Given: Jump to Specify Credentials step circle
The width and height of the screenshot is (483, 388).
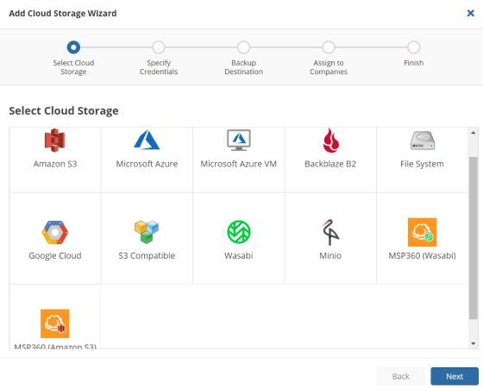Looking at the screenshot, I should coord(159,47).
